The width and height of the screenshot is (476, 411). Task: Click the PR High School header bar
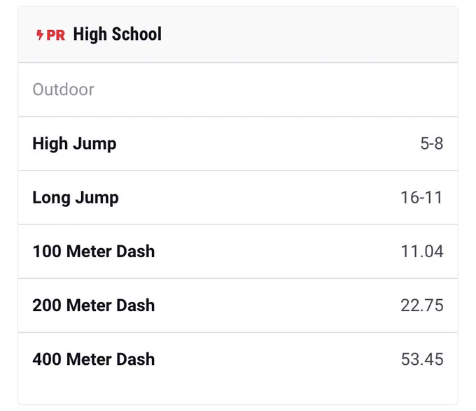238,34
